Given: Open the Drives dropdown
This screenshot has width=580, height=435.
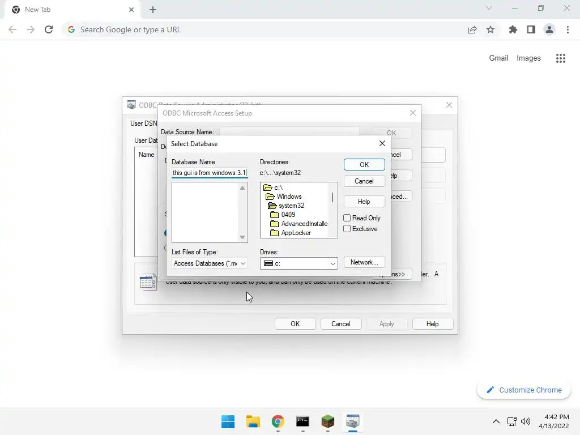Looking at the screenshot, I should tap(299, 263).
